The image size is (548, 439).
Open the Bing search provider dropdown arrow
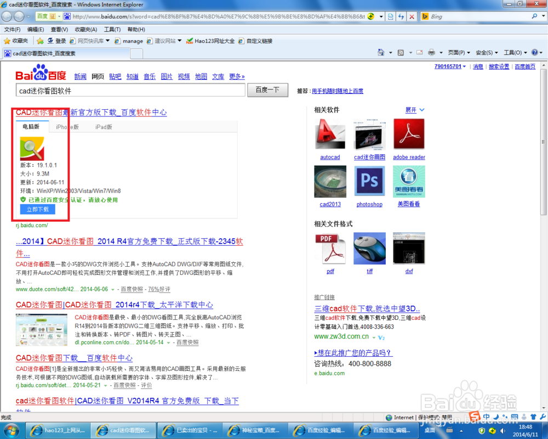coord(544,16)
